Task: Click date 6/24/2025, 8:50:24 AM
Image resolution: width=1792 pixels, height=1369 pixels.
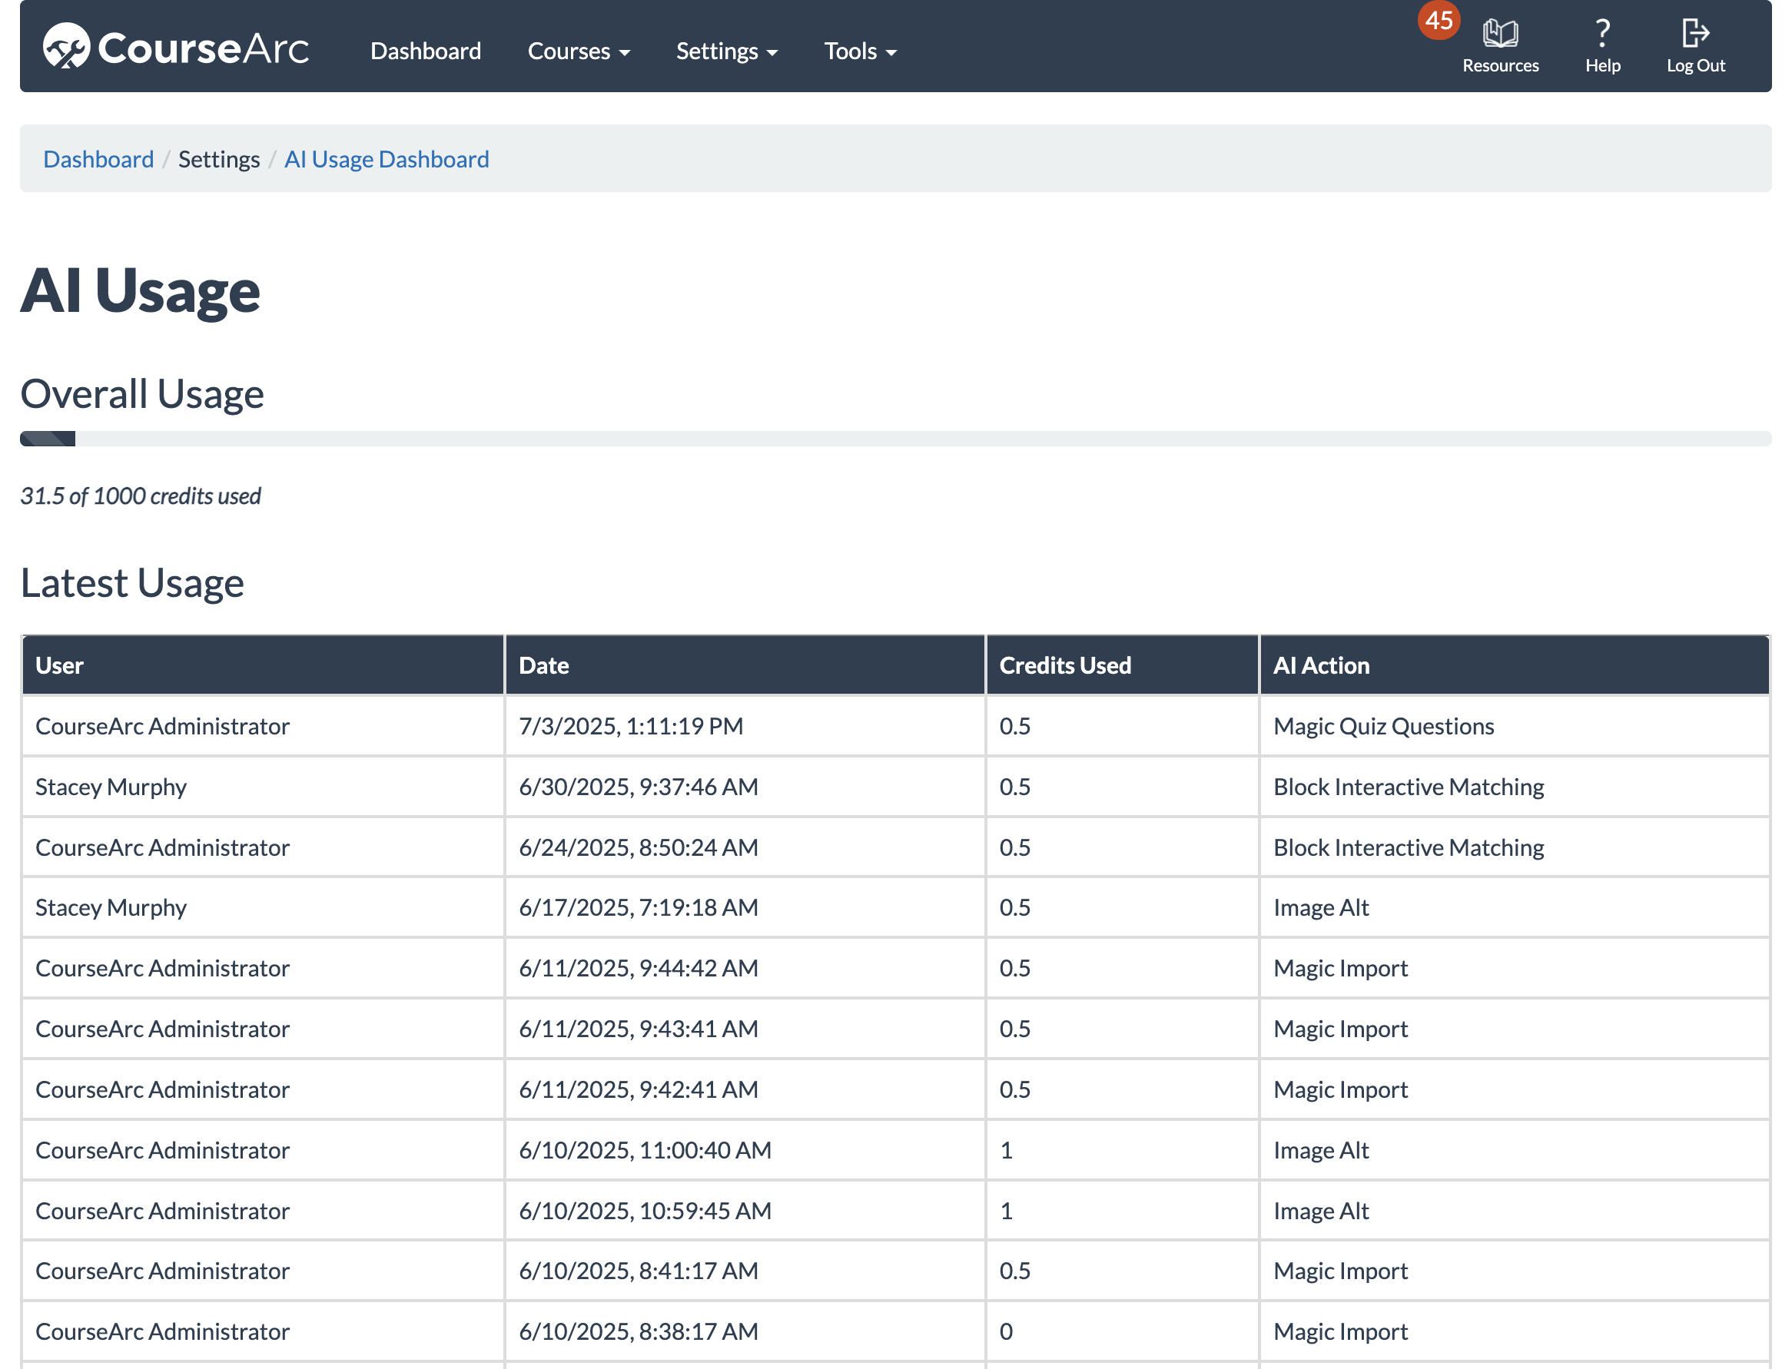Action: click(638, 847)
